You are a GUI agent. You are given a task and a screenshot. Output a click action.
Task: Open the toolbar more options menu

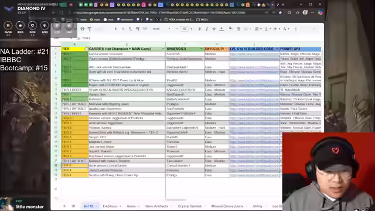tap(296, 29)
